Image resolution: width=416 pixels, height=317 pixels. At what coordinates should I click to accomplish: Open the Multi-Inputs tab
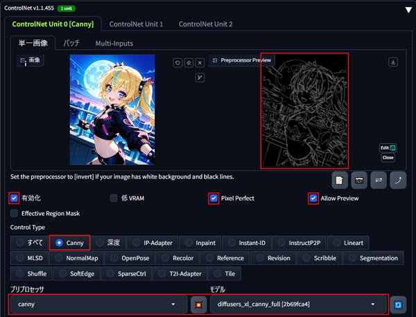pos(114,43)
